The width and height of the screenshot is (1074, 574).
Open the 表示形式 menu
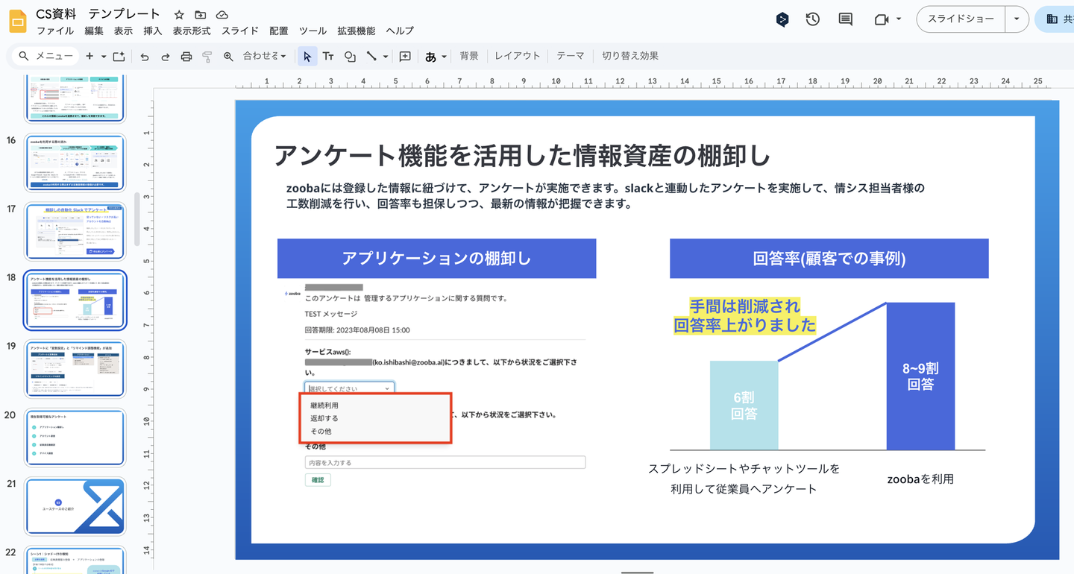(x=192, y=31)
